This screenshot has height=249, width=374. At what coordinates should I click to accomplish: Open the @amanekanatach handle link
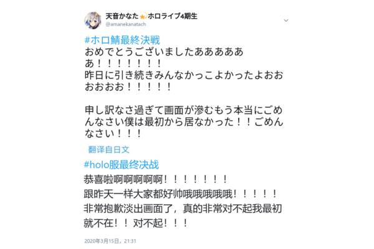(x=126, y=24)
